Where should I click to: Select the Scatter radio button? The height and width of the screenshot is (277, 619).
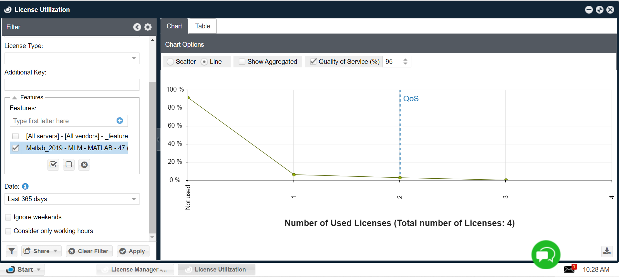click(170, 62)
